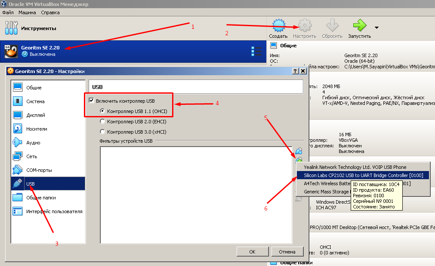Click the "16 МБ" video memory value
This screenshot has width=435, height=266.
tap(345, 135)
